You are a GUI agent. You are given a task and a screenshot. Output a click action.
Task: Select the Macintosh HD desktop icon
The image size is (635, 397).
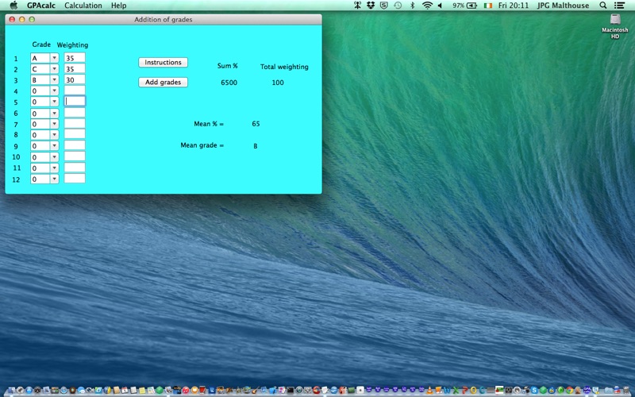[614, 26]
